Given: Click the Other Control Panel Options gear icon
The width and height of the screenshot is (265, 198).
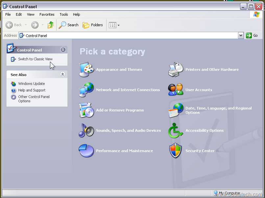Looking at the screenshot, I should (13, 97).
